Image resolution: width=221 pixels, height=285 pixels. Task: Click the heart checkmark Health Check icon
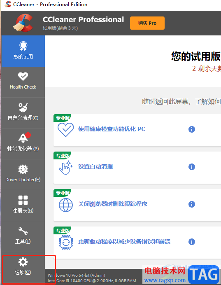pyautogui.click(x=23, y=76)
